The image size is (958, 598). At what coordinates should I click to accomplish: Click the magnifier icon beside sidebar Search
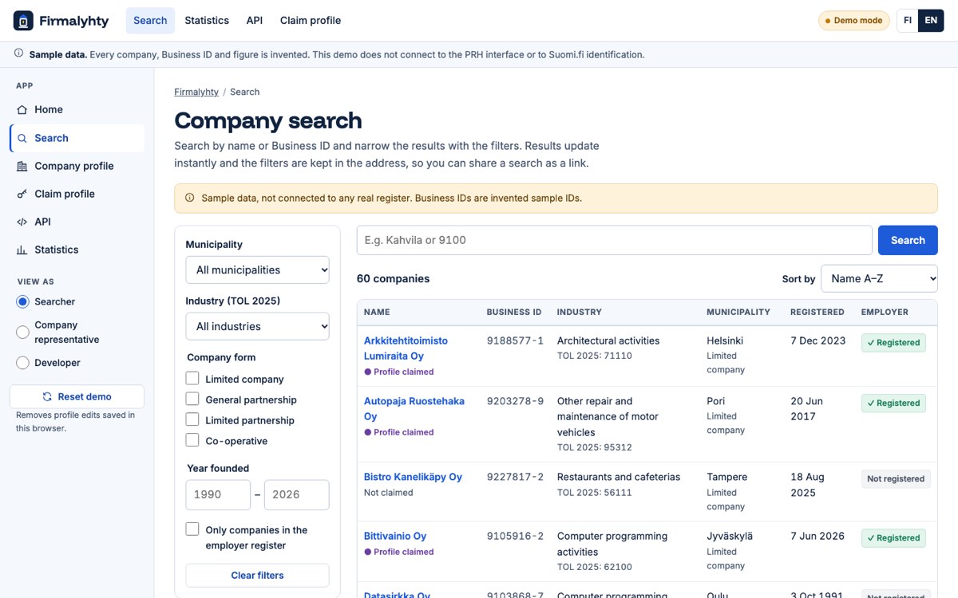pyautogui.click(x=22, y=138)
